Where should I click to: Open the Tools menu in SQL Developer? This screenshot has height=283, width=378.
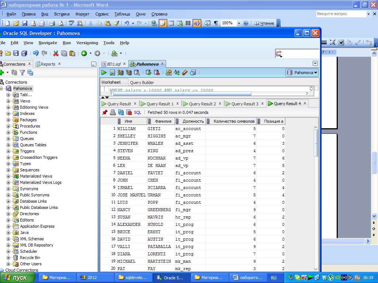point(109,43)
